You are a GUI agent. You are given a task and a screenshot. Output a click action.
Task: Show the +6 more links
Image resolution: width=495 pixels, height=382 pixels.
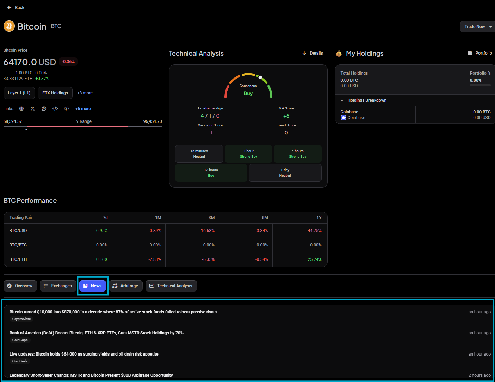click(x=83, y=109)
